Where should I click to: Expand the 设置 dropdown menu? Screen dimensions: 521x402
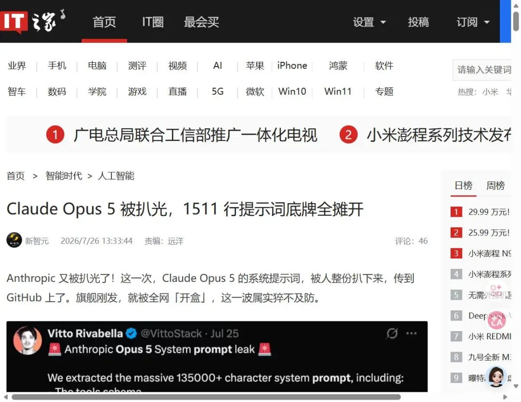coord(369,22)
